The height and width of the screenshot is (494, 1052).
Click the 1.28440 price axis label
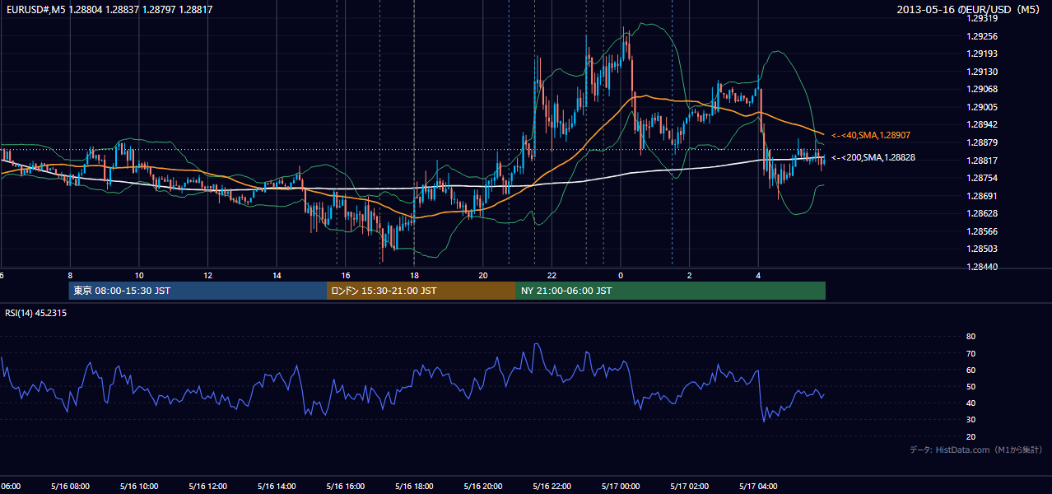point(982,267)
